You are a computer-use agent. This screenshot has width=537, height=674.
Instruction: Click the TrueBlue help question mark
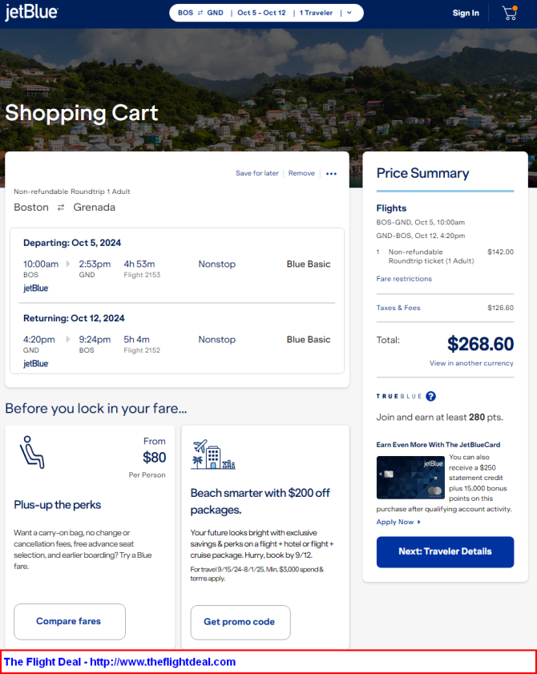click(430, 396)
